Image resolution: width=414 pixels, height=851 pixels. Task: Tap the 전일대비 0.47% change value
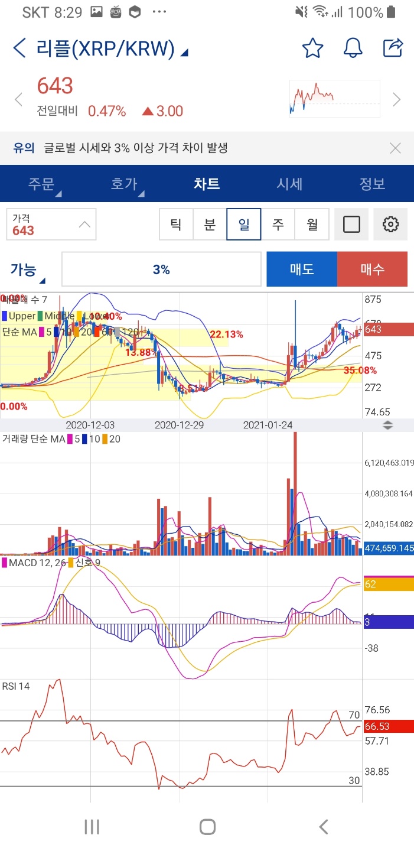coord(107,111)
